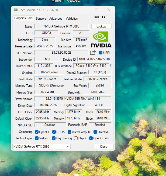The image size is (166, 176).
Task: Click the GPU Clock field 2295 MHz
Action: [x=43, y=112]
